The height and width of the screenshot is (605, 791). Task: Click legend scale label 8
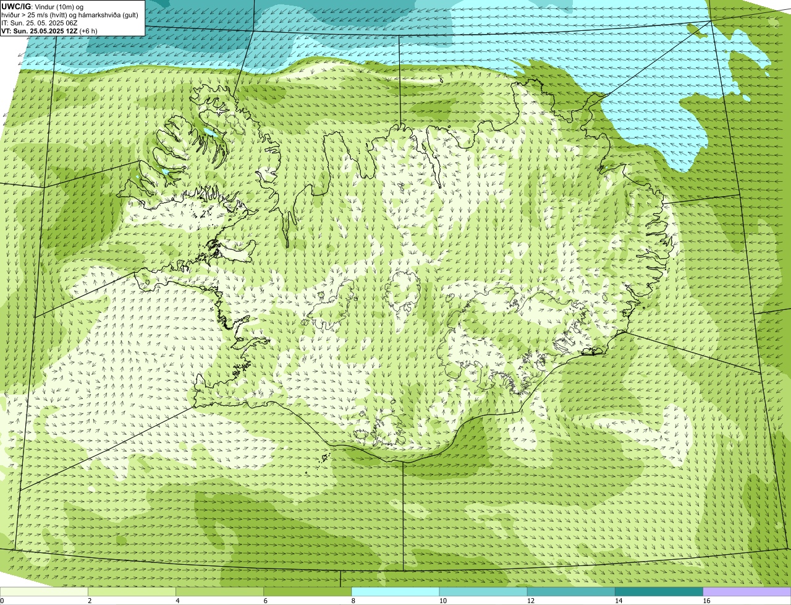tap(353, 601)
